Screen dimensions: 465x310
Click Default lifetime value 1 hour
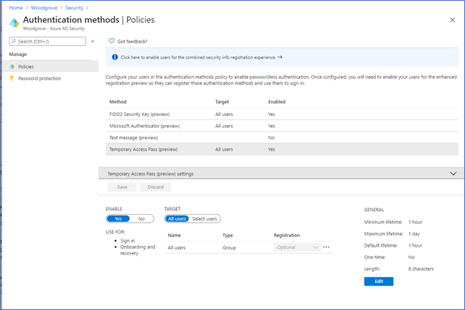[415, 245]
